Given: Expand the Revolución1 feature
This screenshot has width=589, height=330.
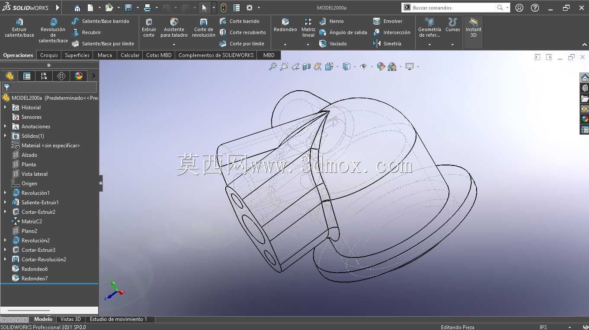Looking at the screenshot, I should [5, 193].
